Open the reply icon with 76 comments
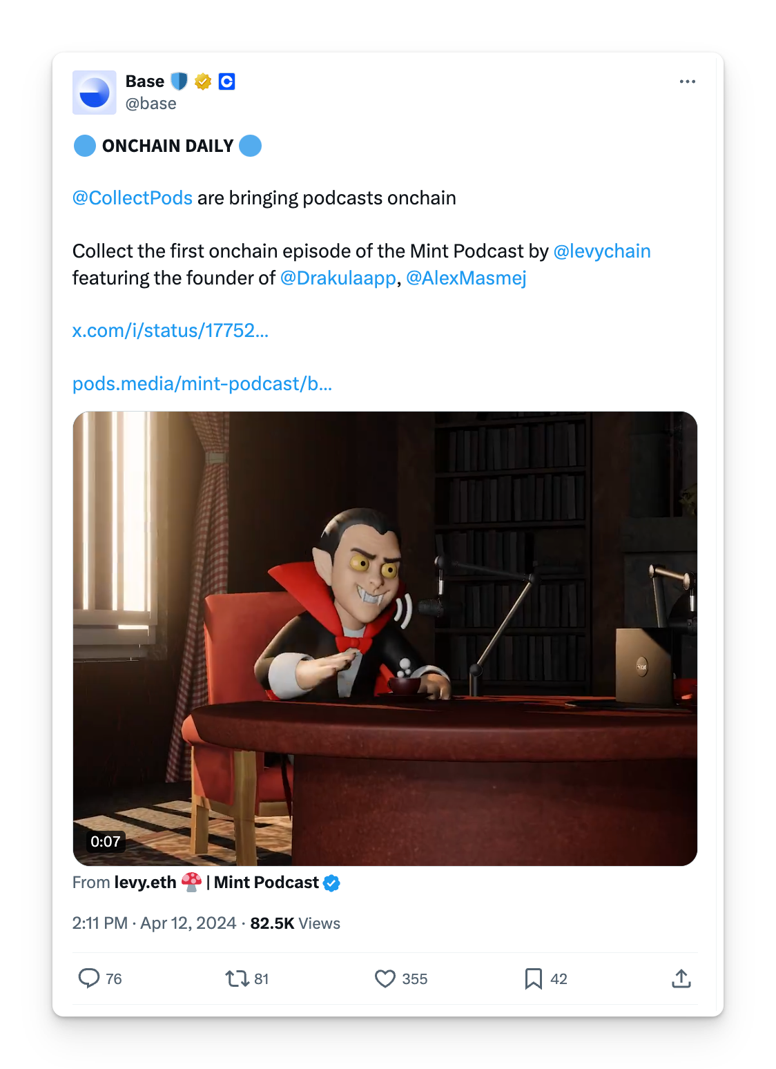Screen dimensions: 776x1069 [89, 979]
